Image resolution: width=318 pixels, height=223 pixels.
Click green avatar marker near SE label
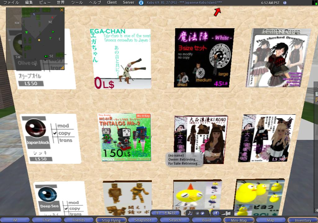pos(46,56)
